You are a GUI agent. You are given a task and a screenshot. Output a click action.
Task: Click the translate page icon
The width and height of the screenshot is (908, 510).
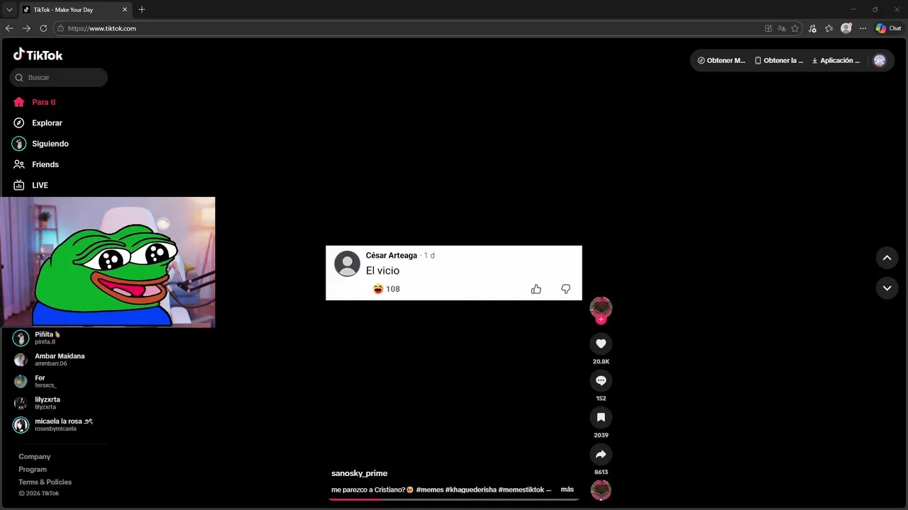coord(782,28)
